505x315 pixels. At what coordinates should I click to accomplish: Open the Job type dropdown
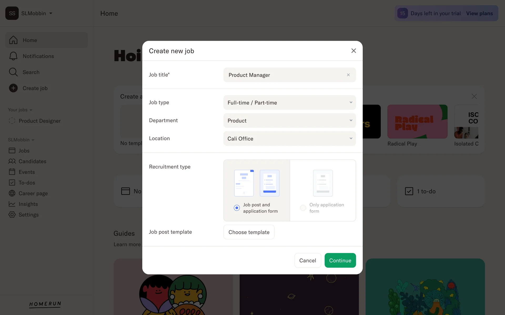[x=290, y=102]
